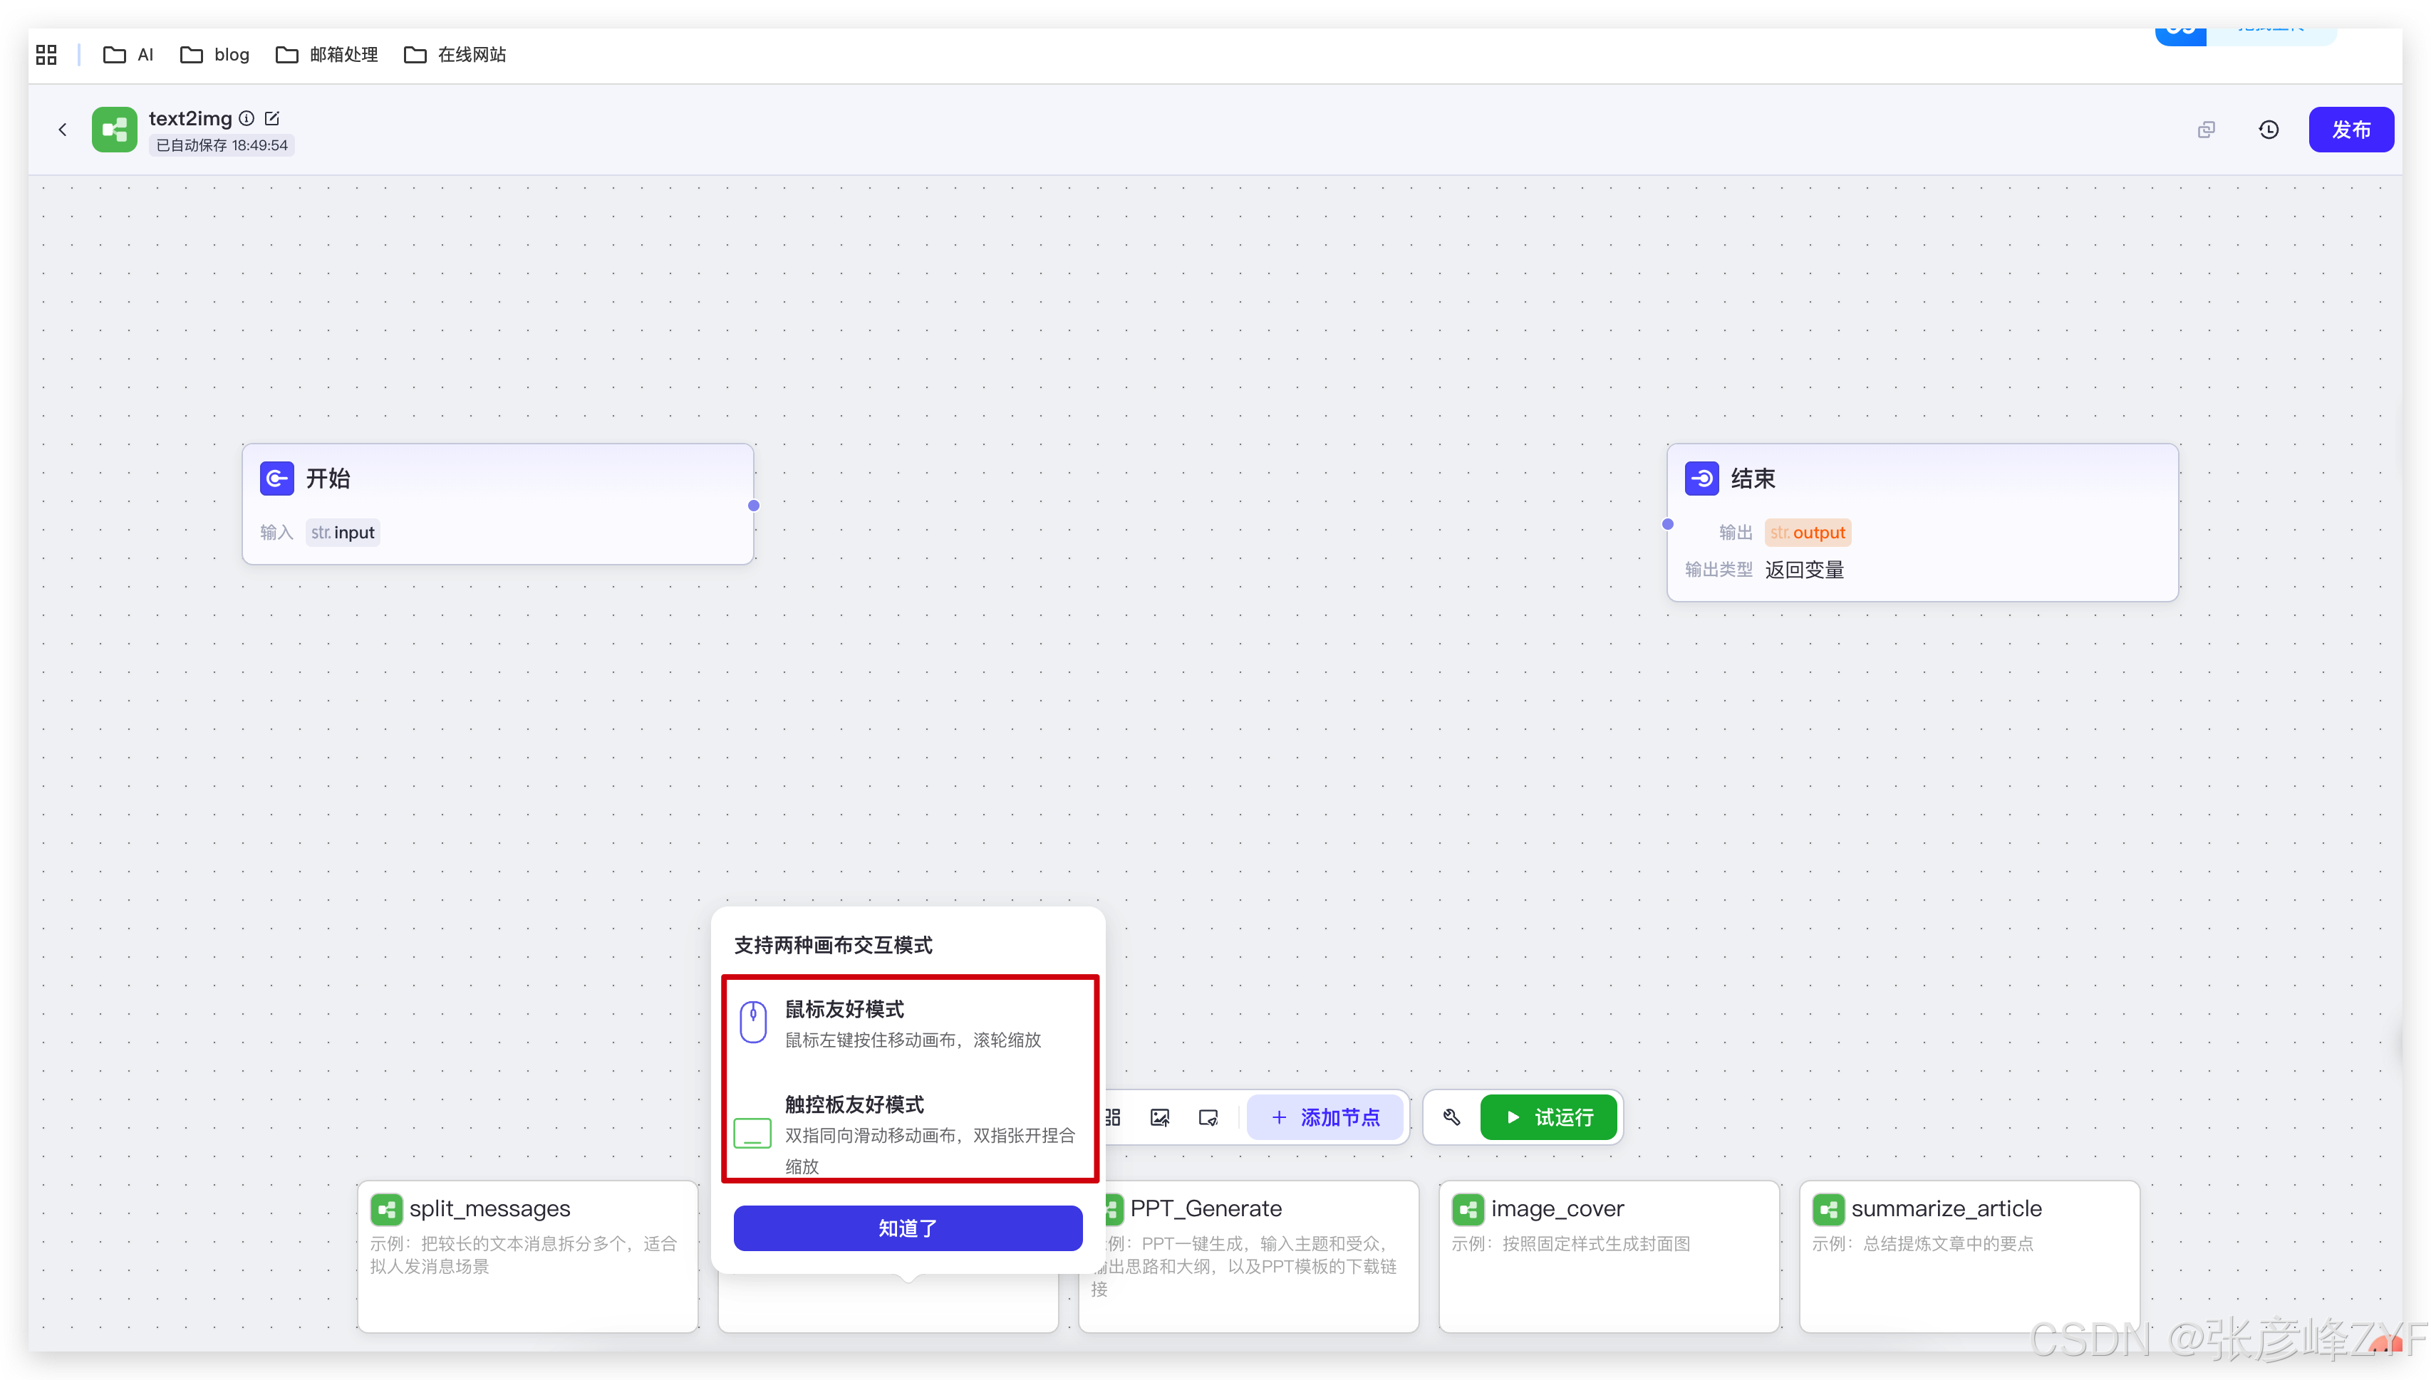Click the interaction mode cursor icon in toolbar
Image resolution: width=2431 pixels, height=1380 pixels.
(1208, 1117)
